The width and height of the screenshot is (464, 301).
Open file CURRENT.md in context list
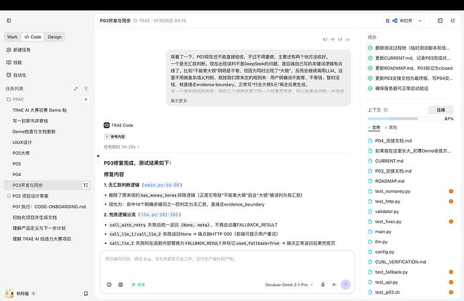pos(389,161)
